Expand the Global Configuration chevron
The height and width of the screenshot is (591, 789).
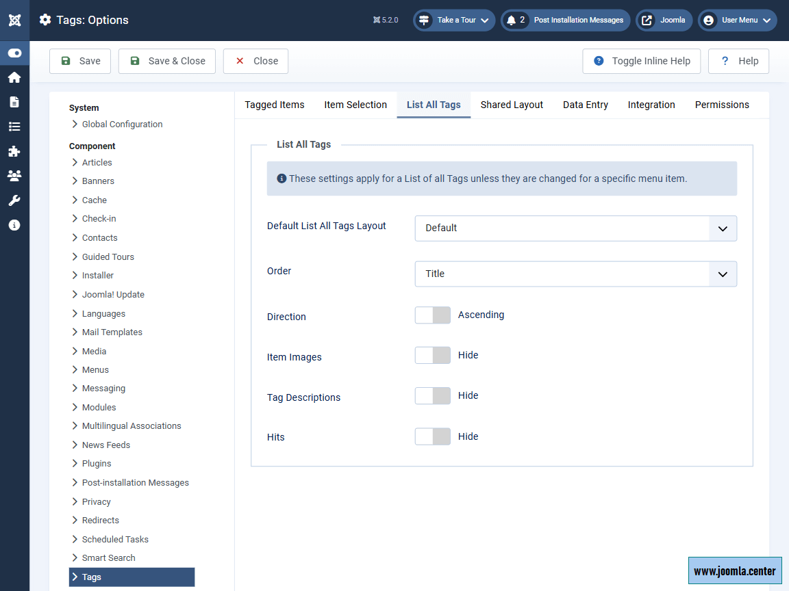click(75, 124)
